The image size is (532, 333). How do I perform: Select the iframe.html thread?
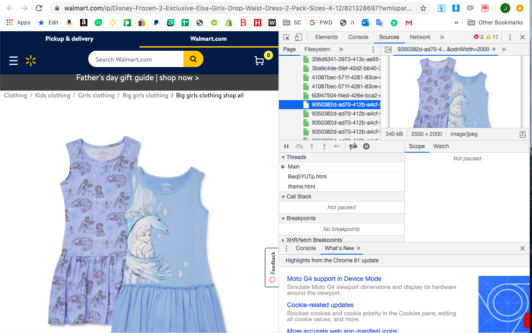301,187
